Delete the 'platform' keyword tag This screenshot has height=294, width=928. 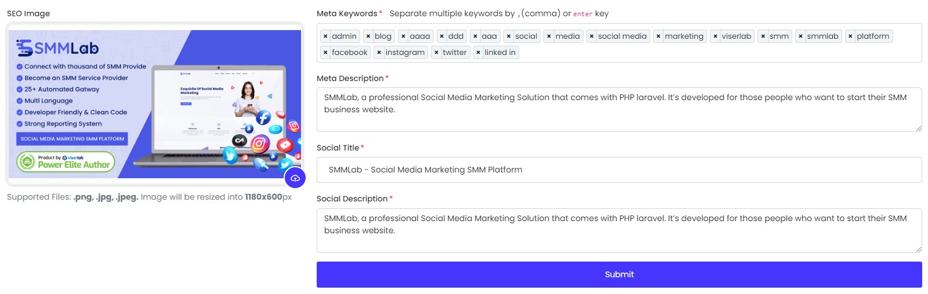(x=850, y=36)
